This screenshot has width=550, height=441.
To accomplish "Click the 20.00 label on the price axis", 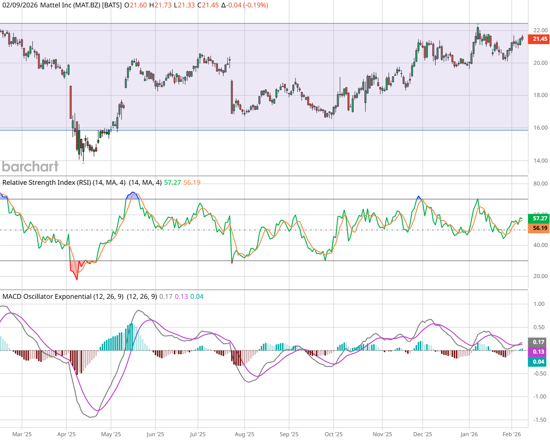I will point(540,63).
